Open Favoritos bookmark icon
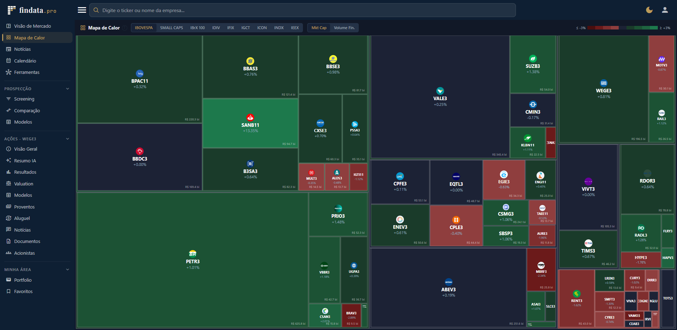 click(x=9, y=291)
